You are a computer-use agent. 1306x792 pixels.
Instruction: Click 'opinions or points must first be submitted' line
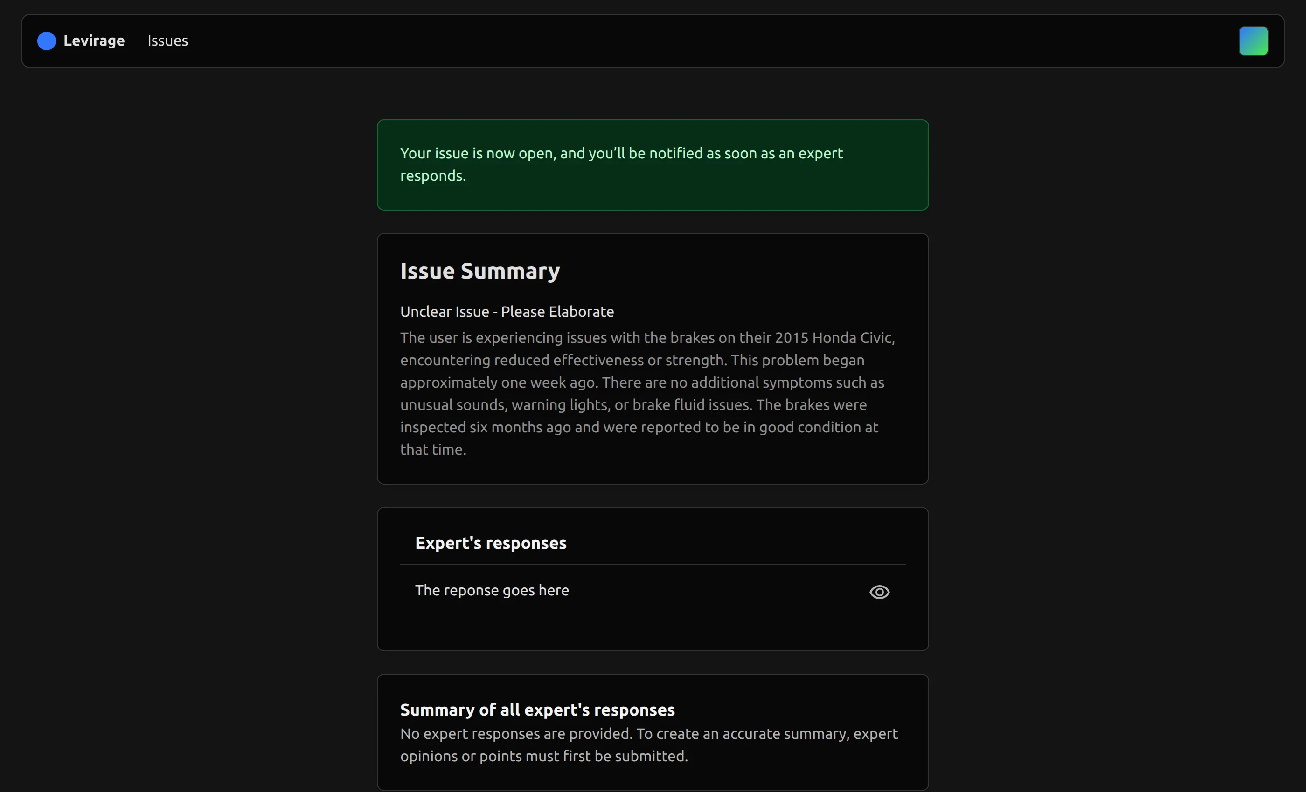click(543, 756)
